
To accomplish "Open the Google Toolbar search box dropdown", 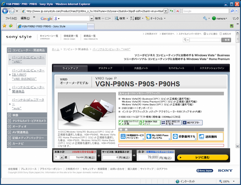I will [x=92, y=18].
